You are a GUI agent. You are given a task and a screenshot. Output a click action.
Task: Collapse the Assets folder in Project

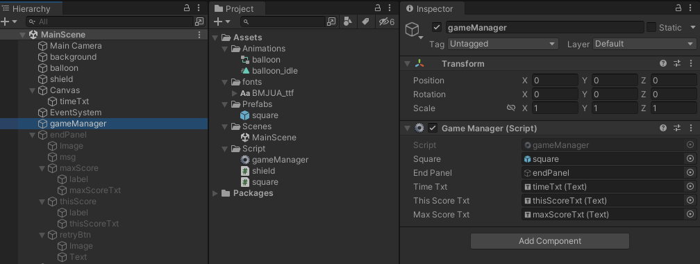click(215, 38)
